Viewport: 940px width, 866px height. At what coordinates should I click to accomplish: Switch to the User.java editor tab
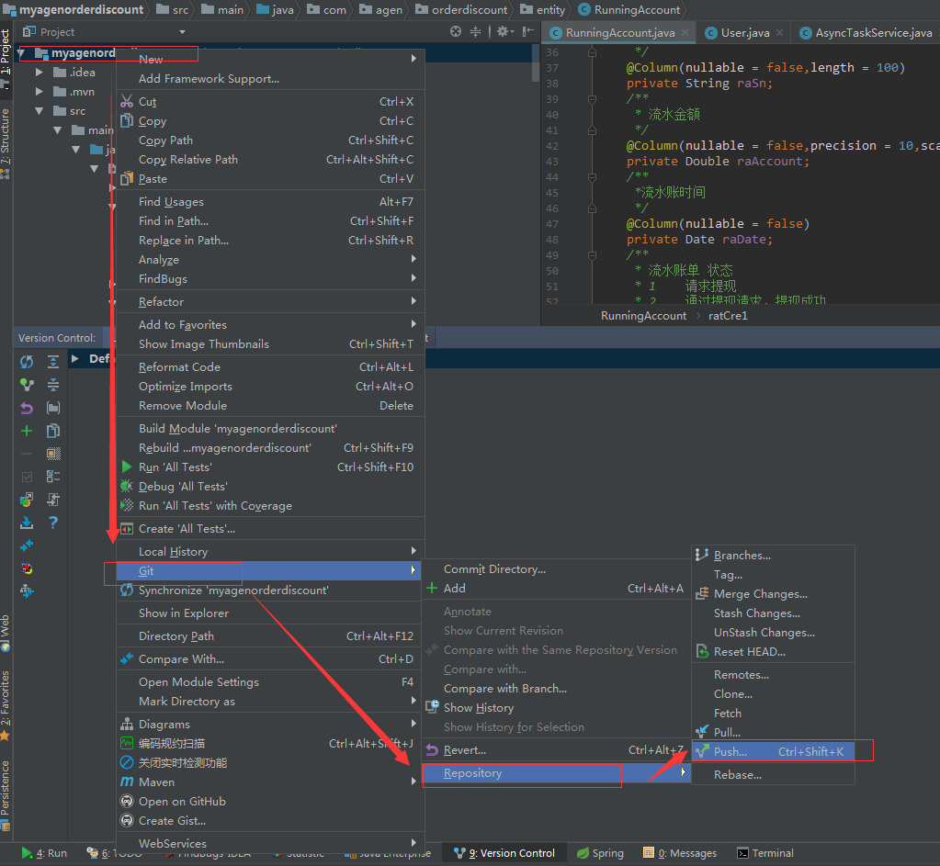coord(744,32)
